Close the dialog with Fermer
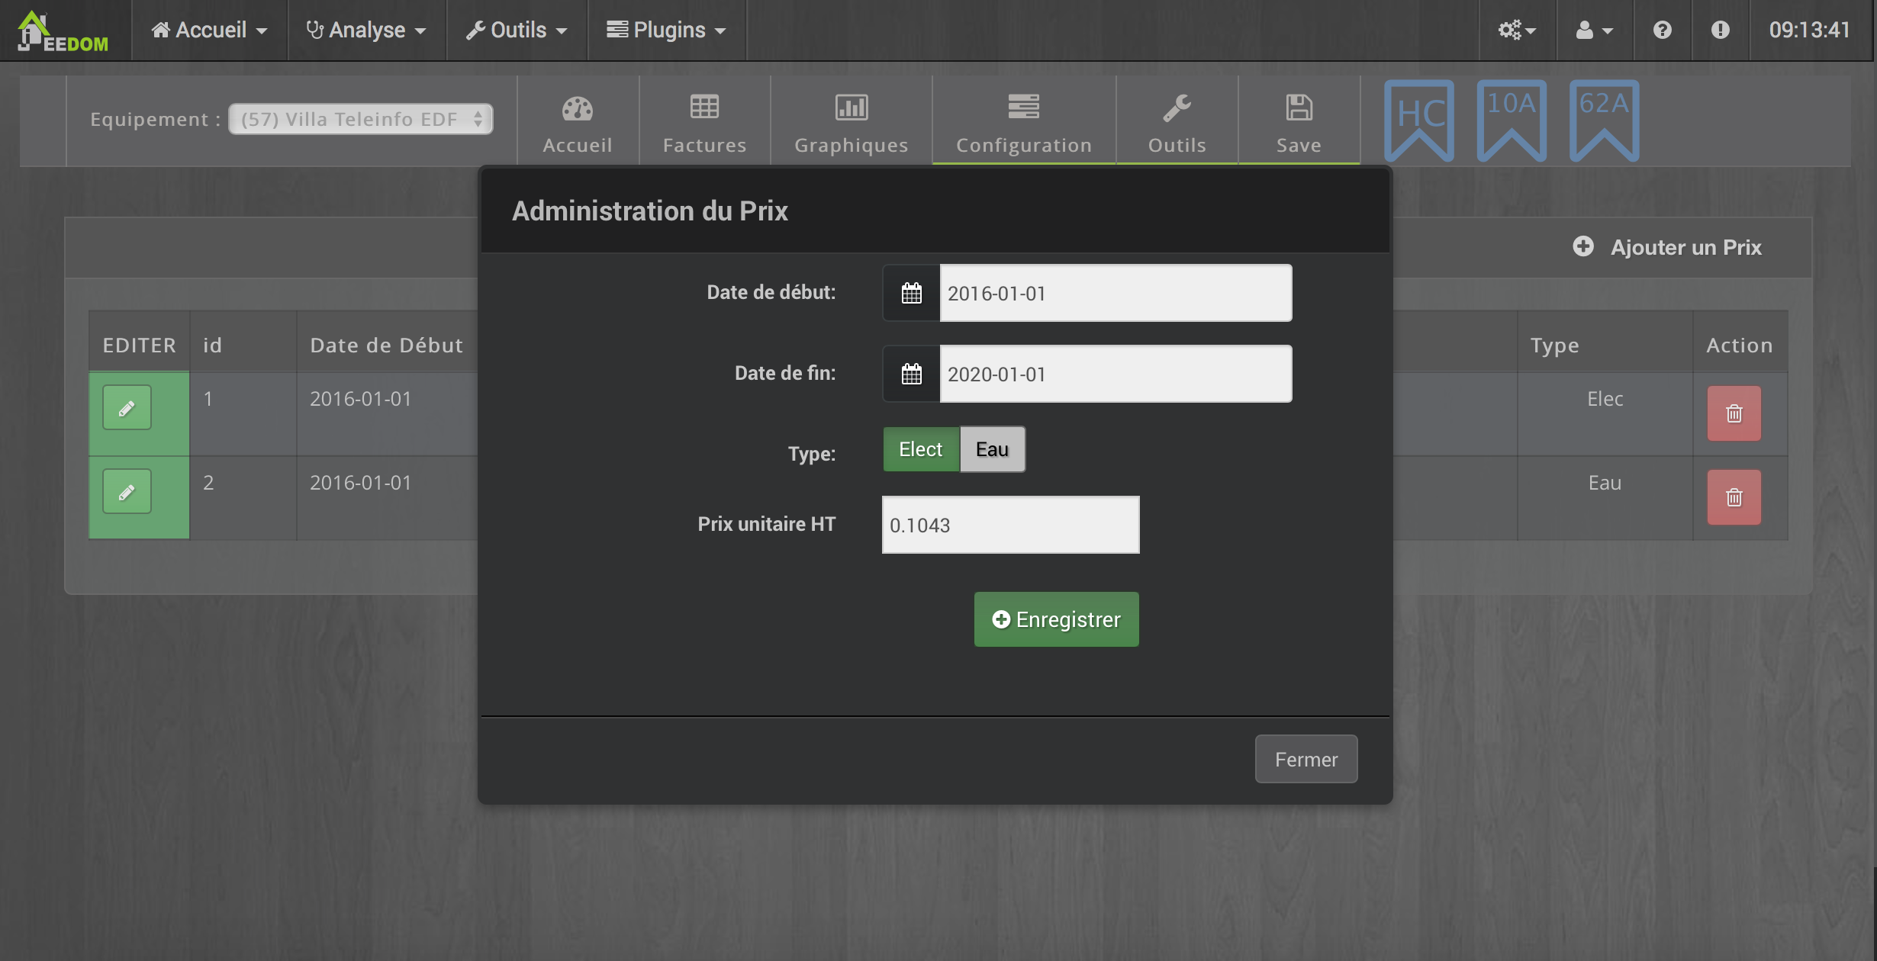 (x=1306, y=759)
